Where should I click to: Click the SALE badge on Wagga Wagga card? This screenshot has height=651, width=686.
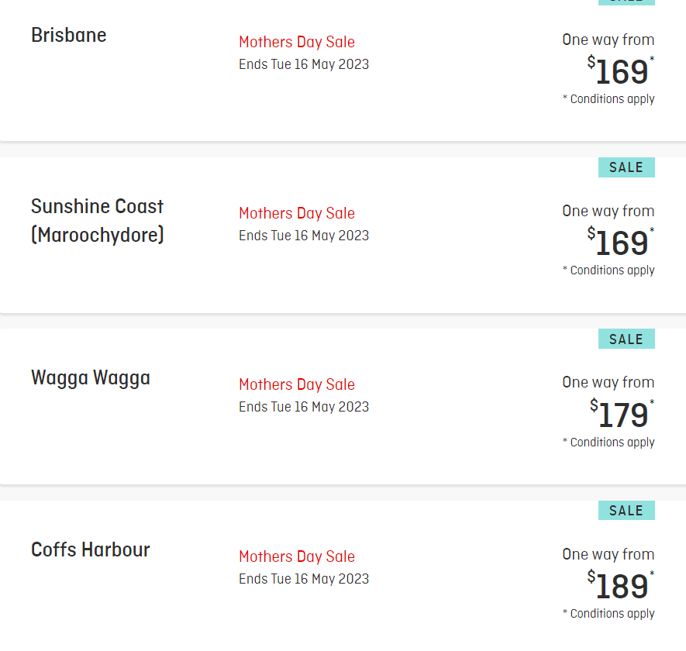(626, 339)
